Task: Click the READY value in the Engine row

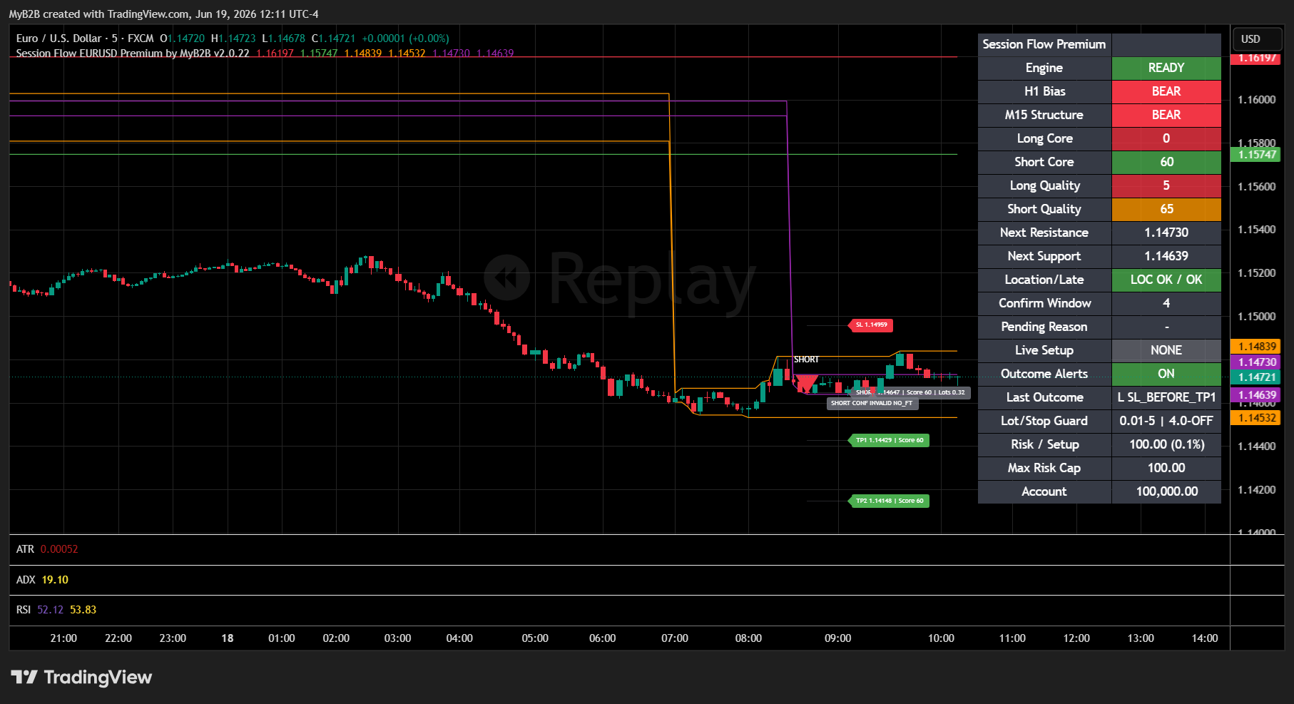Action: pyautogui.click(x=1166, y=68)
